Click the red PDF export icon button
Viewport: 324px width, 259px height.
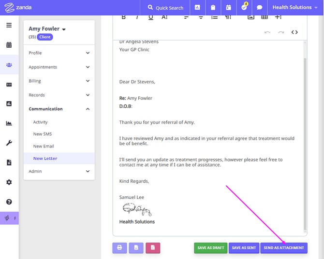tap(153, 247)
